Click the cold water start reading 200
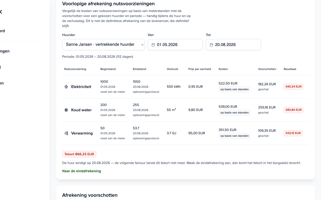This screenshot has height=200, width=321. 104,105
